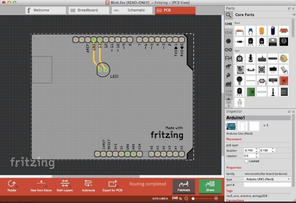This screenshot has height=203, width=296.
Task: Switch to the Welcome tab
Action: (x=46, y=10)
